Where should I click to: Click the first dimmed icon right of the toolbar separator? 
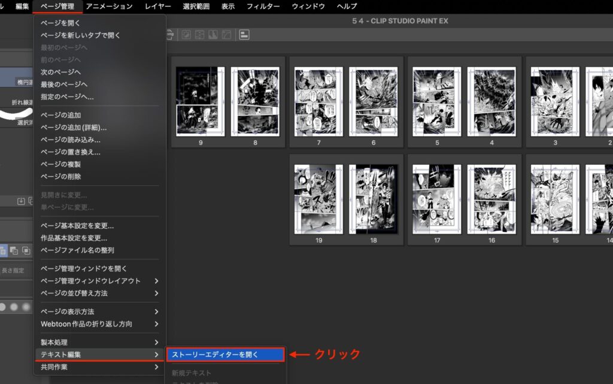coord(186,35)
